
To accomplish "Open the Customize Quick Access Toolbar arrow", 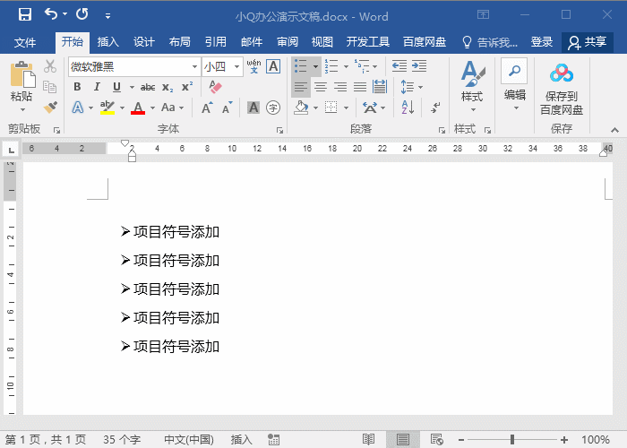I will coord(107,16).
